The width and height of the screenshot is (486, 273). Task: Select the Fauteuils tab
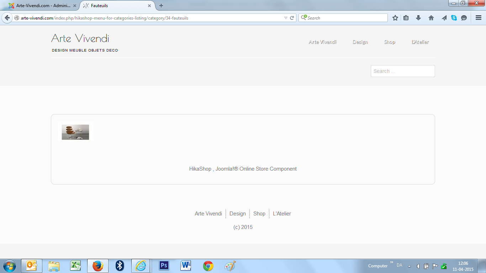click(x=117, y=6)
